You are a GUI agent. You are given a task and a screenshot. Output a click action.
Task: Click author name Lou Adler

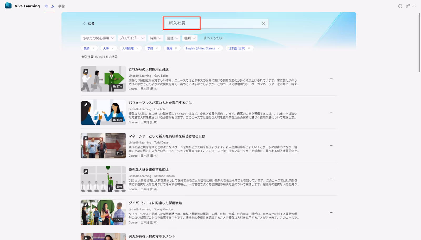click(x=160, y=109)
